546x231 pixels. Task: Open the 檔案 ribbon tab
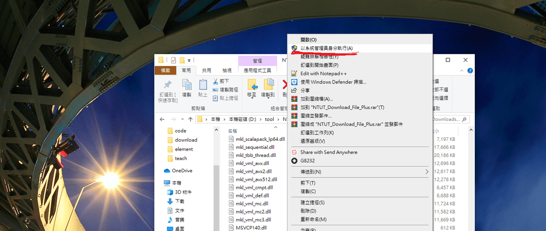[165, 71]
